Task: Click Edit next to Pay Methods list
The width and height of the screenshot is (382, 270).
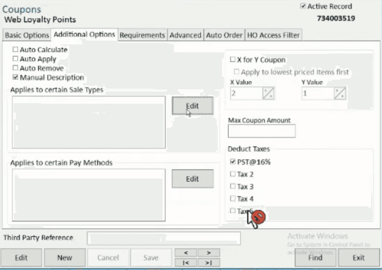Action: [192, 179]
